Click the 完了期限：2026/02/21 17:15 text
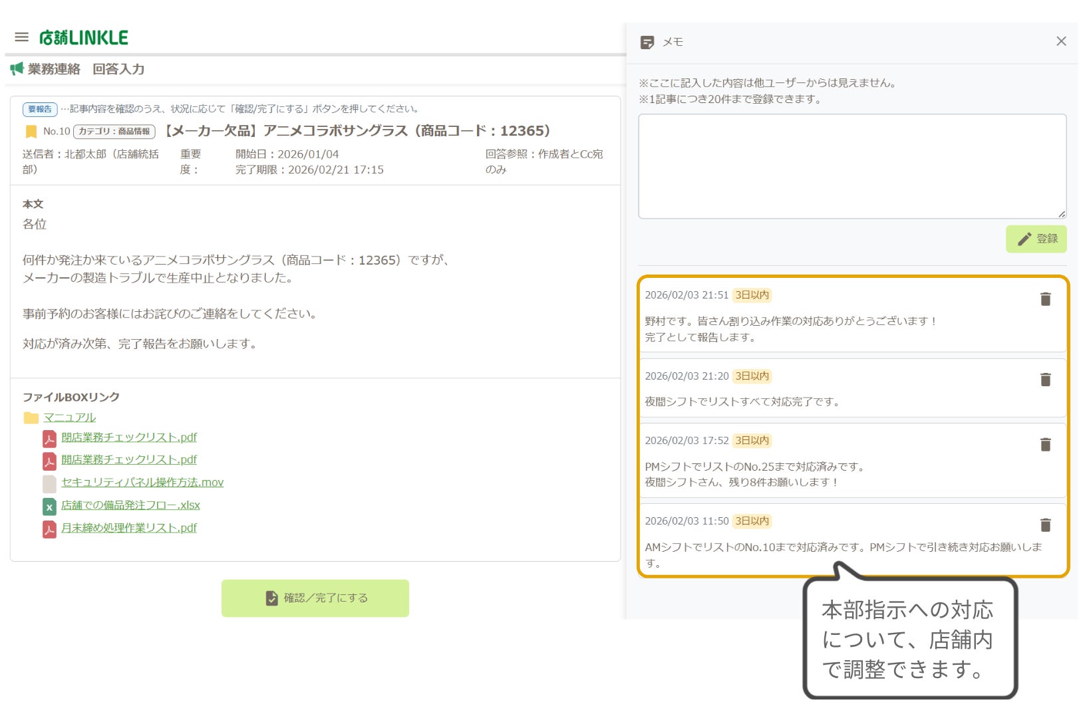Viewport: 1083px width, 712px height. (309, 170)
